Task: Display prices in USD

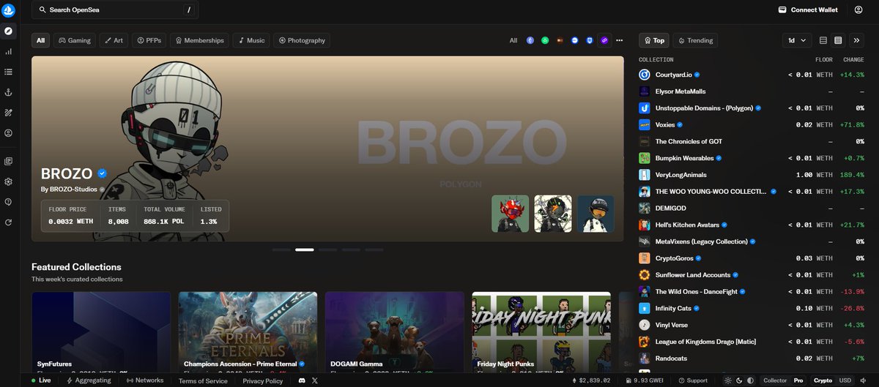Action: [845, 380]
